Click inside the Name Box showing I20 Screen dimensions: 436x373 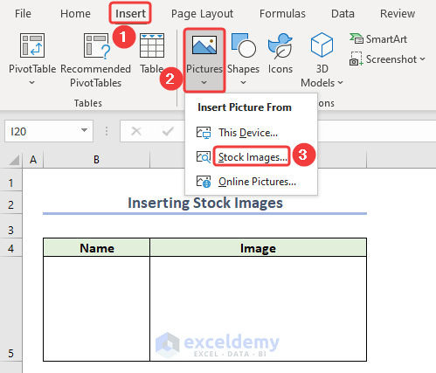click(x=41, y=131)
